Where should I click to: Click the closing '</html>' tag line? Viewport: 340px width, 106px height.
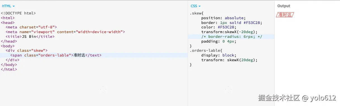[x=9, y=69]
